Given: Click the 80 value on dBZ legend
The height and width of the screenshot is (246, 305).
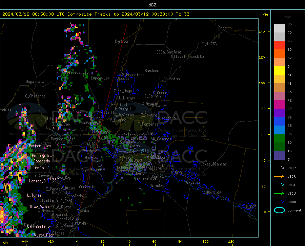Looking at the screenshot, I should point(289,24).
